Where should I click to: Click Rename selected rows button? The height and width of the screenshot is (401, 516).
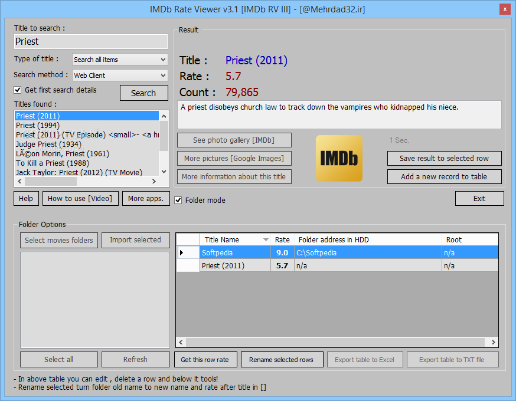282,360
